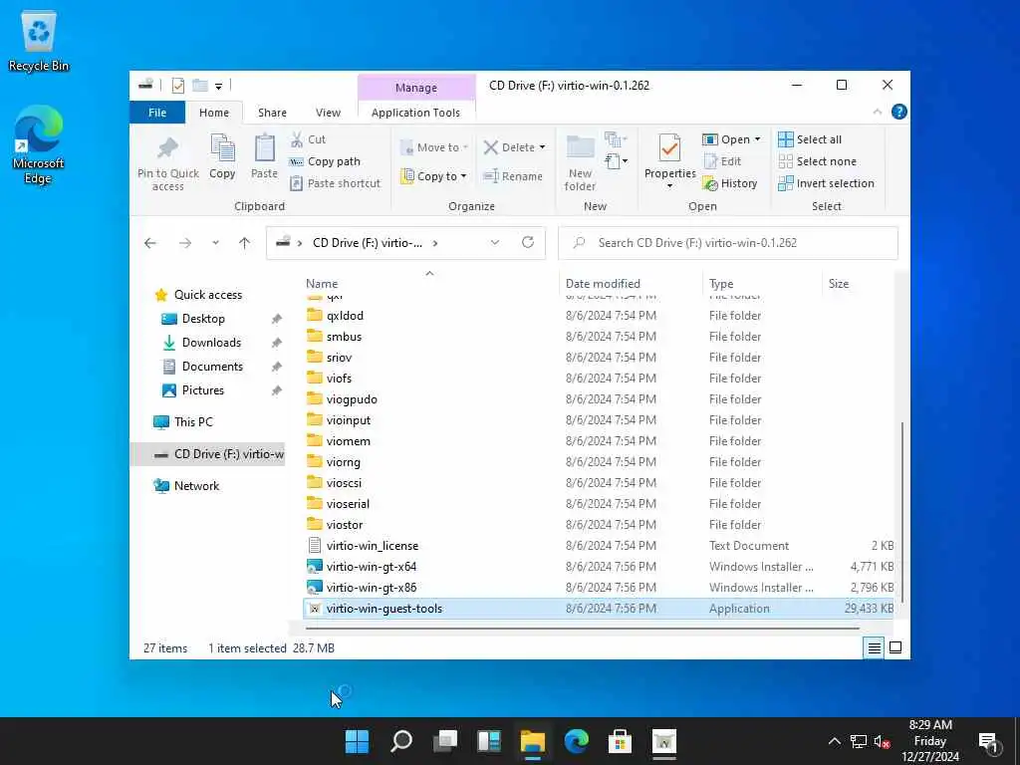
Task: Open Customize Quick Access Toolbar dropdown
Action: point(218,86)
